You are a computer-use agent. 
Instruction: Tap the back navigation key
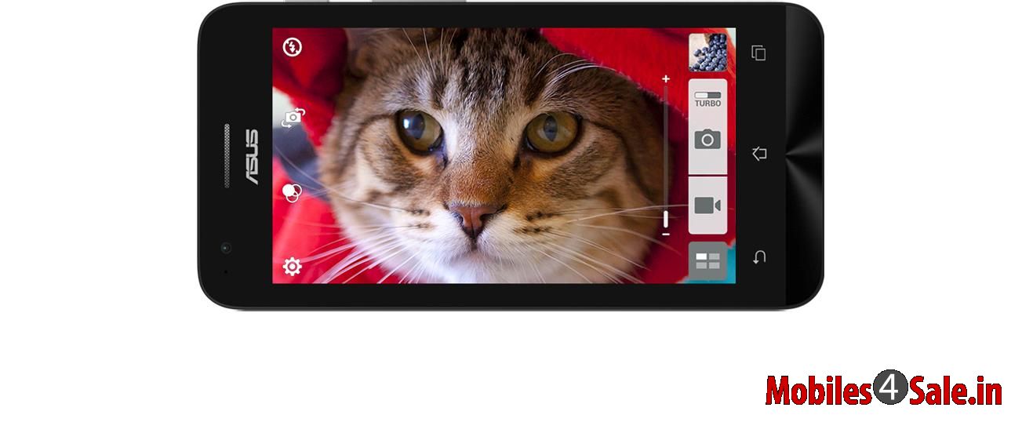coord(758,256)
